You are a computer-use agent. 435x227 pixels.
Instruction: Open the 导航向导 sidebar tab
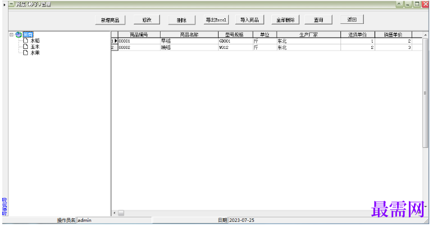point(5,207)
